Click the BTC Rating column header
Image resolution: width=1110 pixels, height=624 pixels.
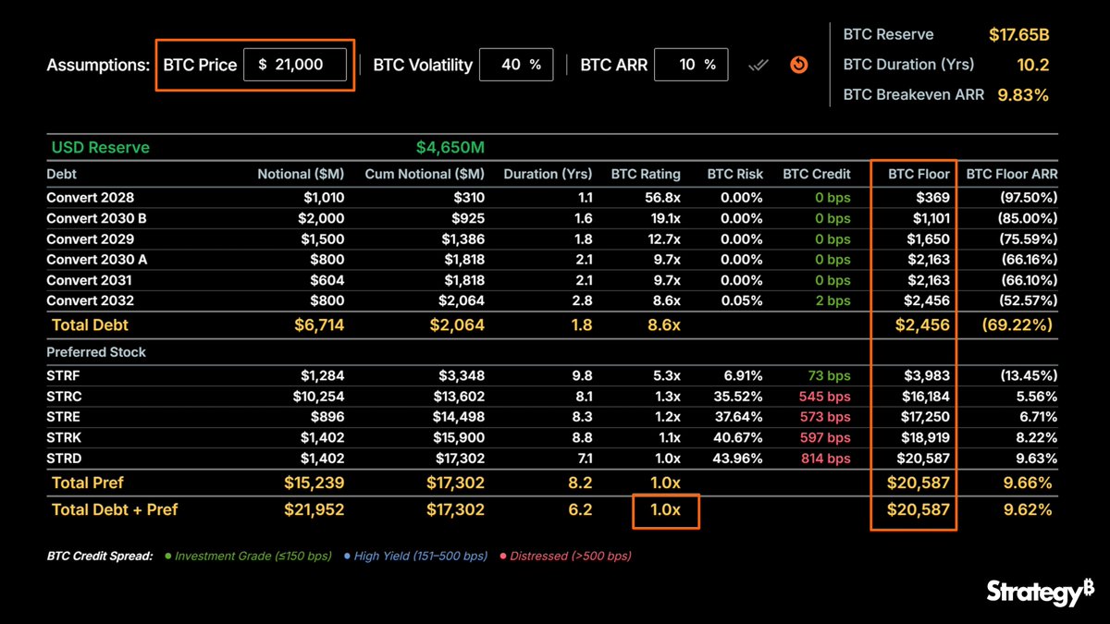tap(646, 174)
